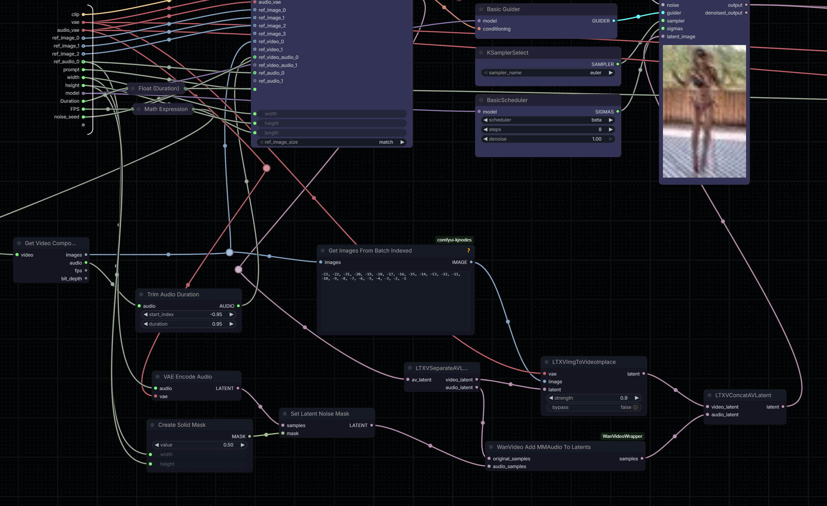The height and width of the screenshot is (506, 827).
Task: Decrease start_index with the left arrow
Action: [145, 314]
